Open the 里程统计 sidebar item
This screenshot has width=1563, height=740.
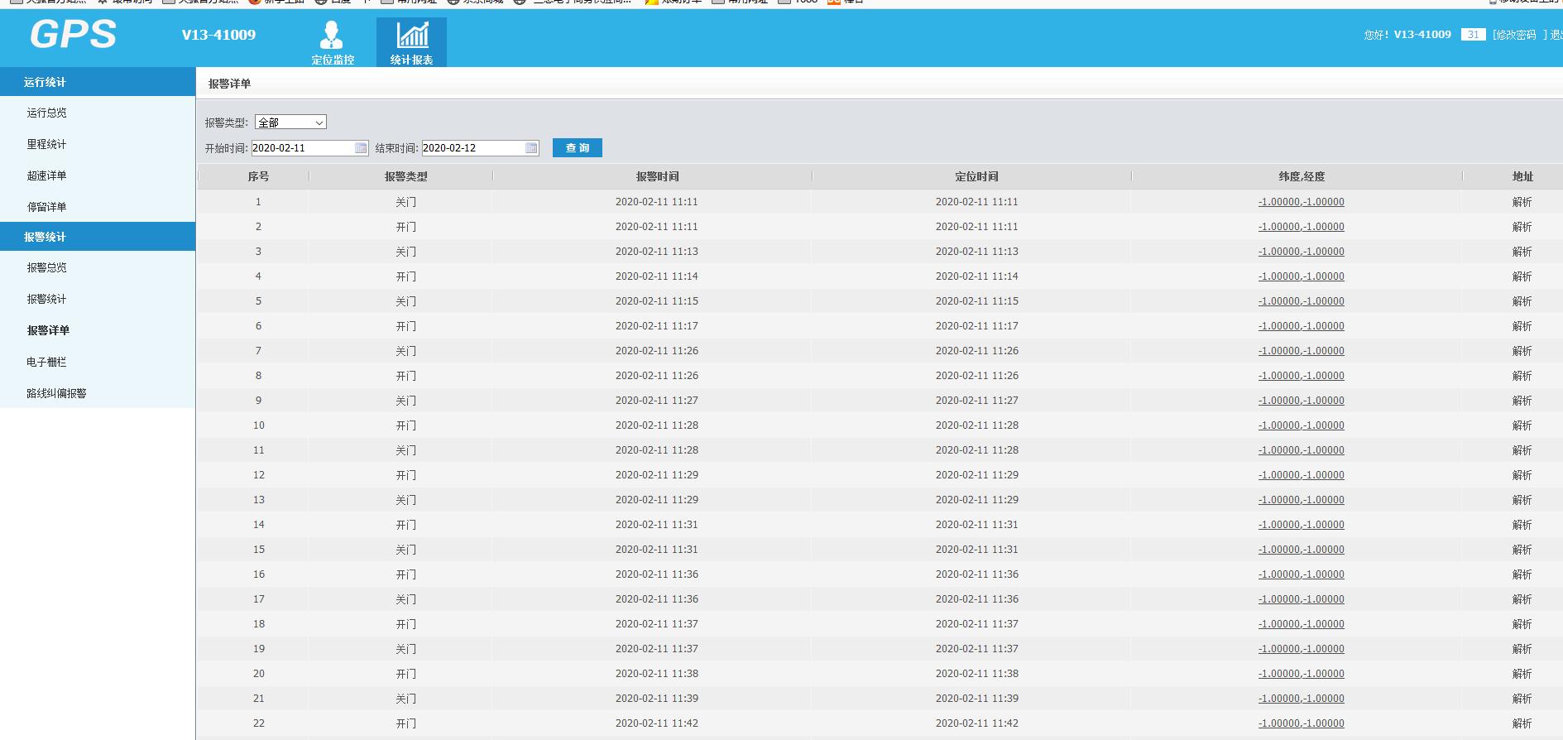(x=46, y=144)
